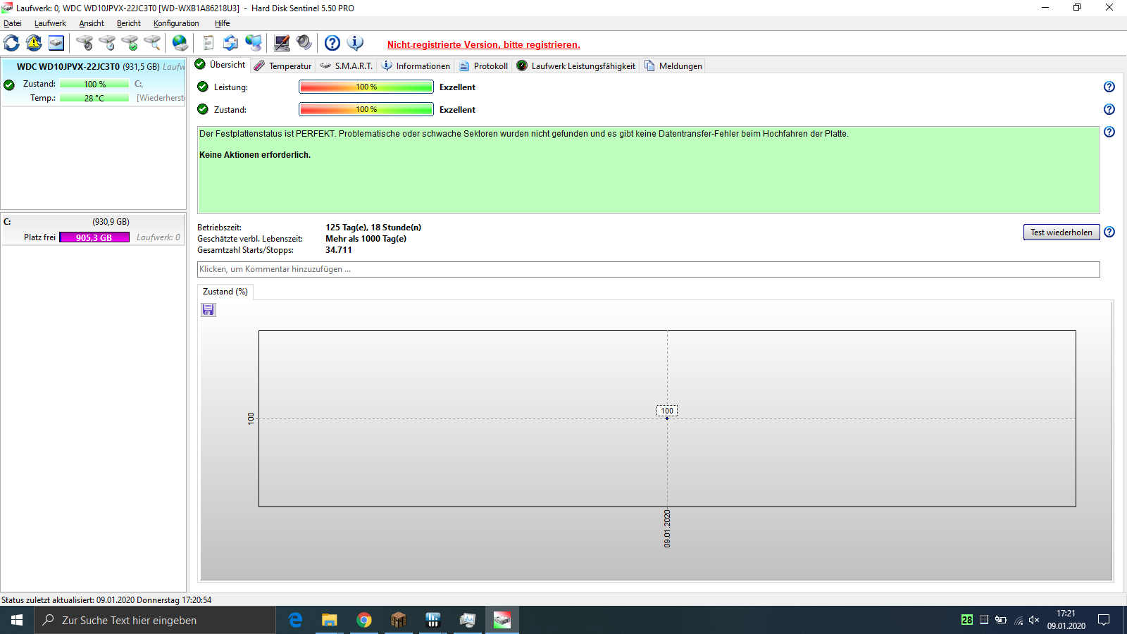The image size is (1127, 634).
Task: Click the disk with green checkmark icon
Action: [130, 43]
